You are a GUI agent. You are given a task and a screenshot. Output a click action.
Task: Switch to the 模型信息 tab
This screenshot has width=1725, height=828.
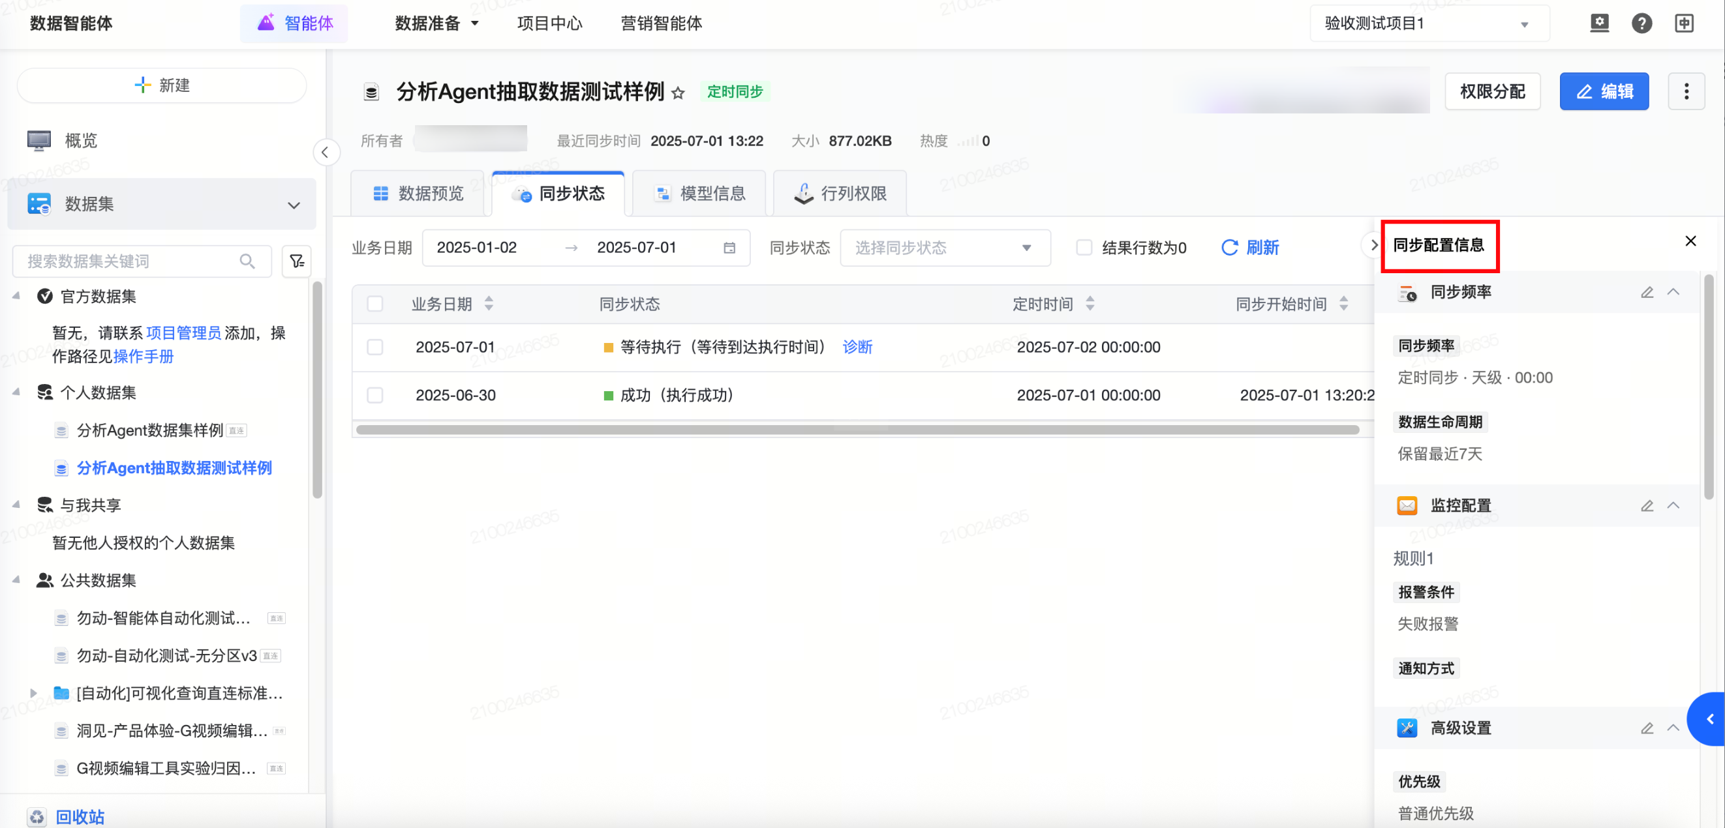tap(699, 194)
